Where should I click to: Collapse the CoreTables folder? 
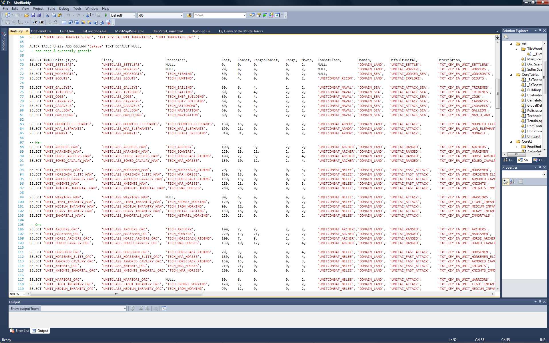point(511,75)
